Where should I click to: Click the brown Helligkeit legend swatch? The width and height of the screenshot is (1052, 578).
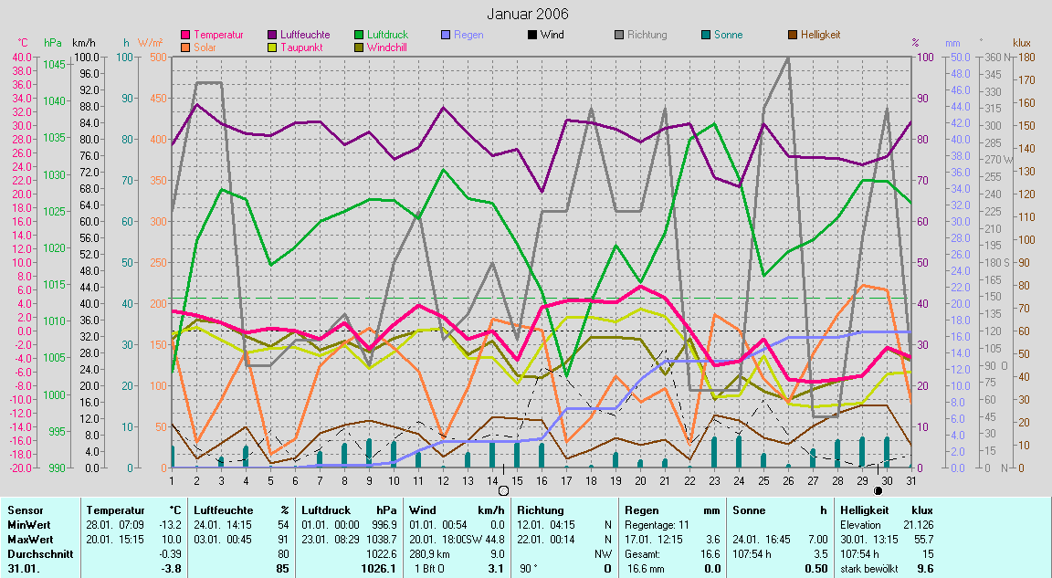pos(792,35)
